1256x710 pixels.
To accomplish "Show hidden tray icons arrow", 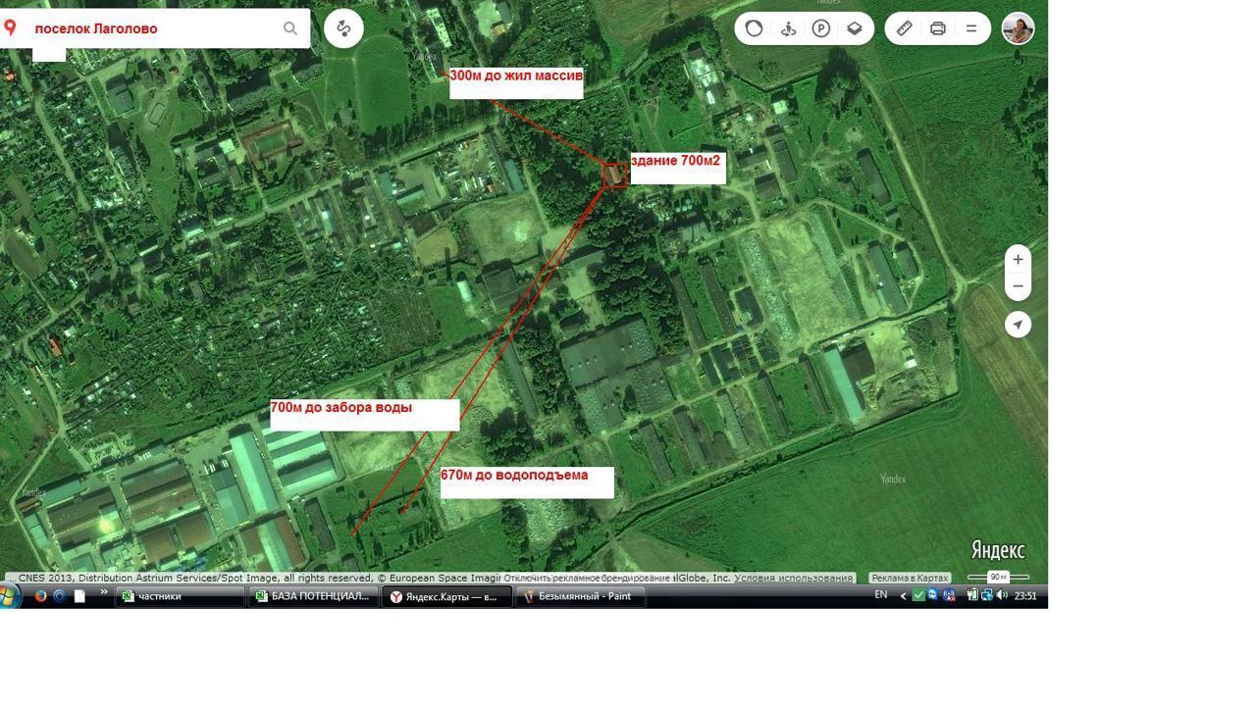I will pos(903,595).
